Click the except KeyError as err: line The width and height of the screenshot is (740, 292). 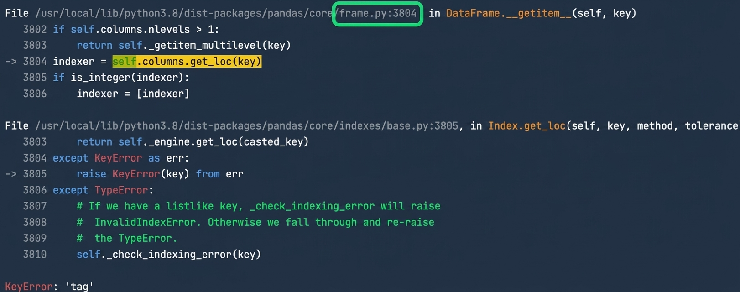(x=121, y=158)
